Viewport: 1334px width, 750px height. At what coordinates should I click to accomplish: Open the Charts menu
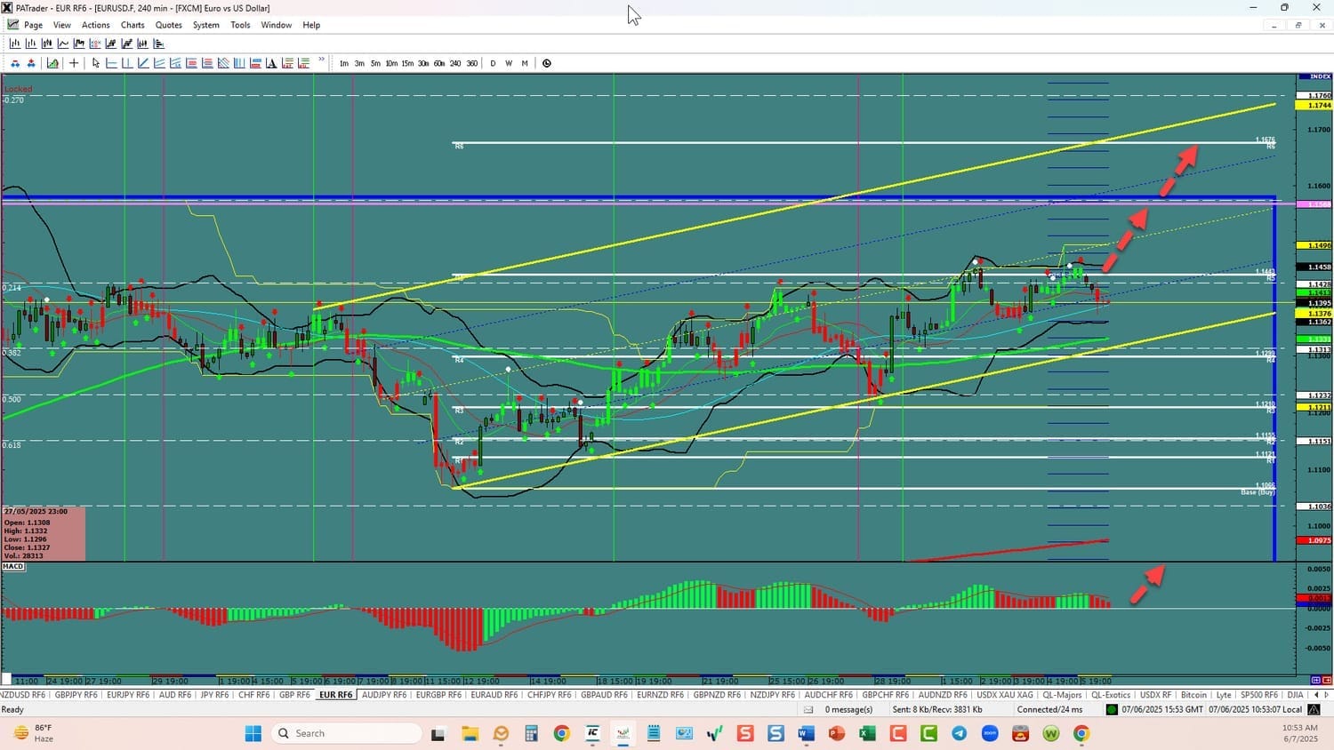(133, 25)
